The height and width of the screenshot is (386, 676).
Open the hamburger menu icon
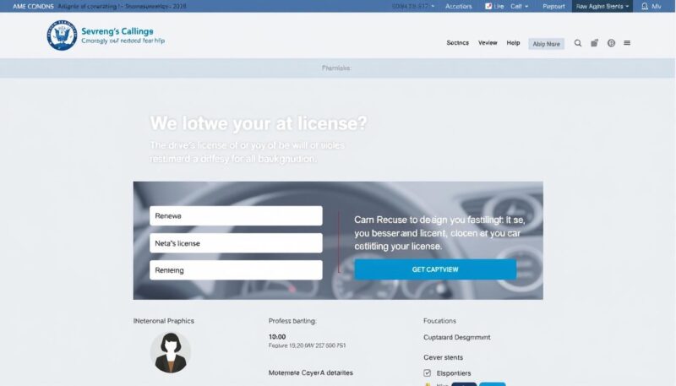tap(626, 43)
